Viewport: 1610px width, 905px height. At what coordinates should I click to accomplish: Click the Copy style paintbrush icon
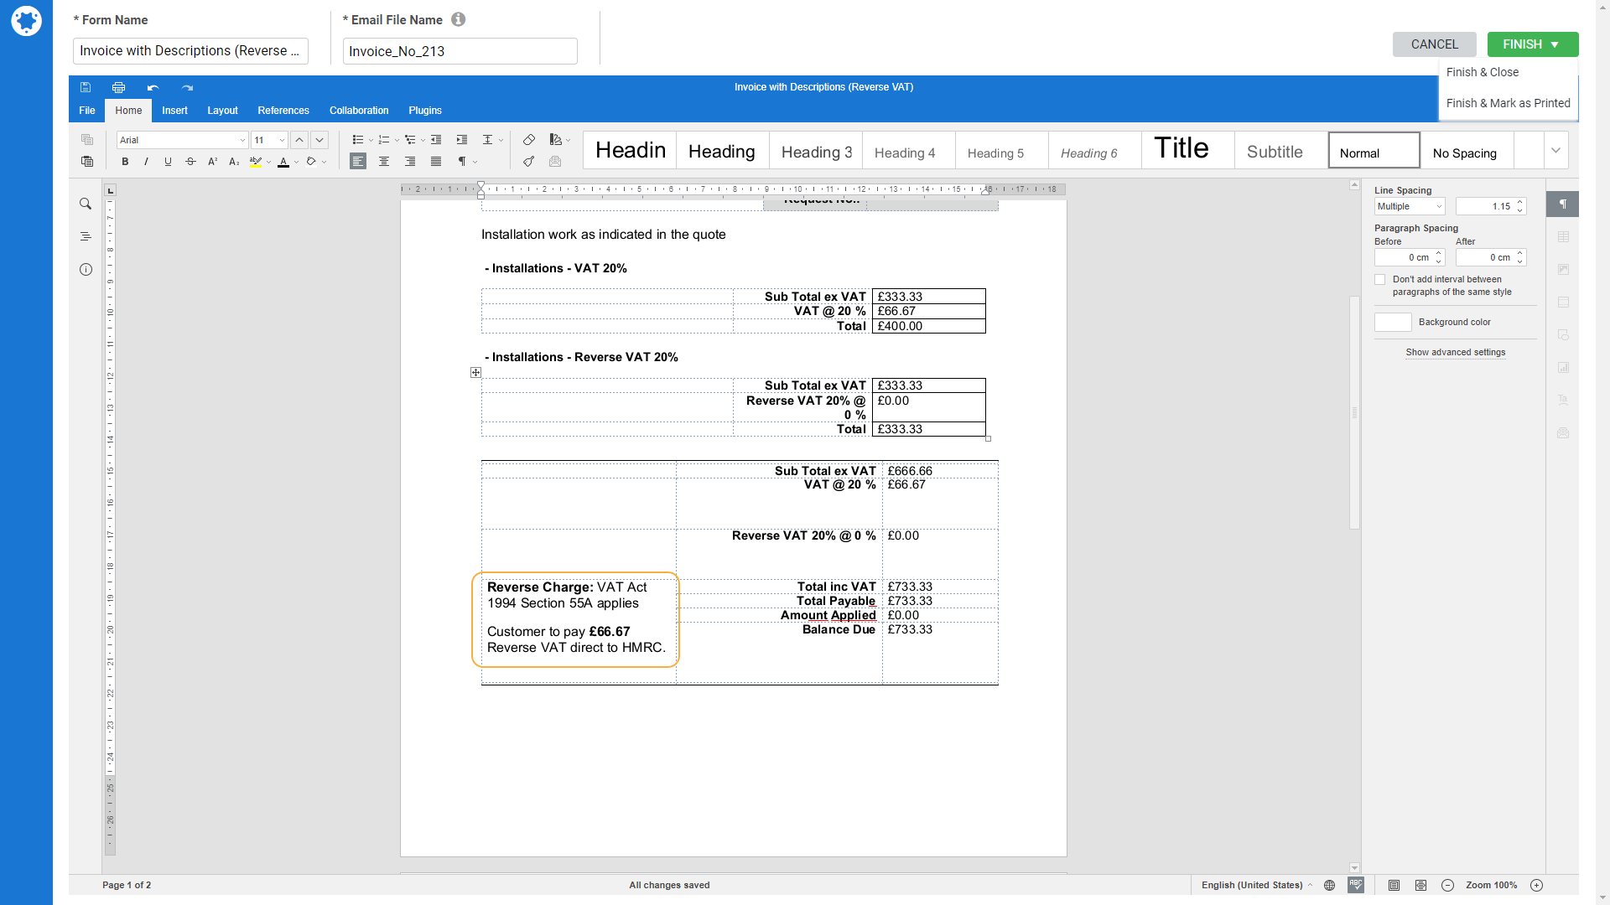[528, 162]
